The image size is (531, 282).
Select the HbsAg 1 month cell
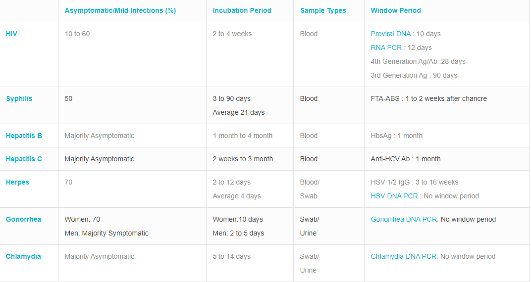click(396, 136)
